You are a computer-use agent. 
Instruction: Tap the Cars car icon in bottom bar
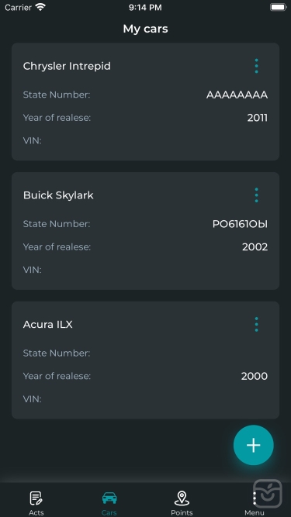(x=109, y=498)
